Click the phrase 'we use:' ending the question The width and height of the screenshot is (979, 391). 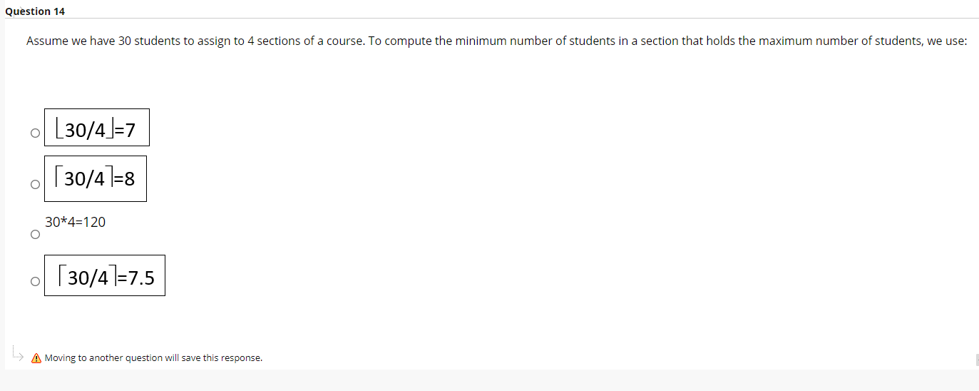coord(946,41)
